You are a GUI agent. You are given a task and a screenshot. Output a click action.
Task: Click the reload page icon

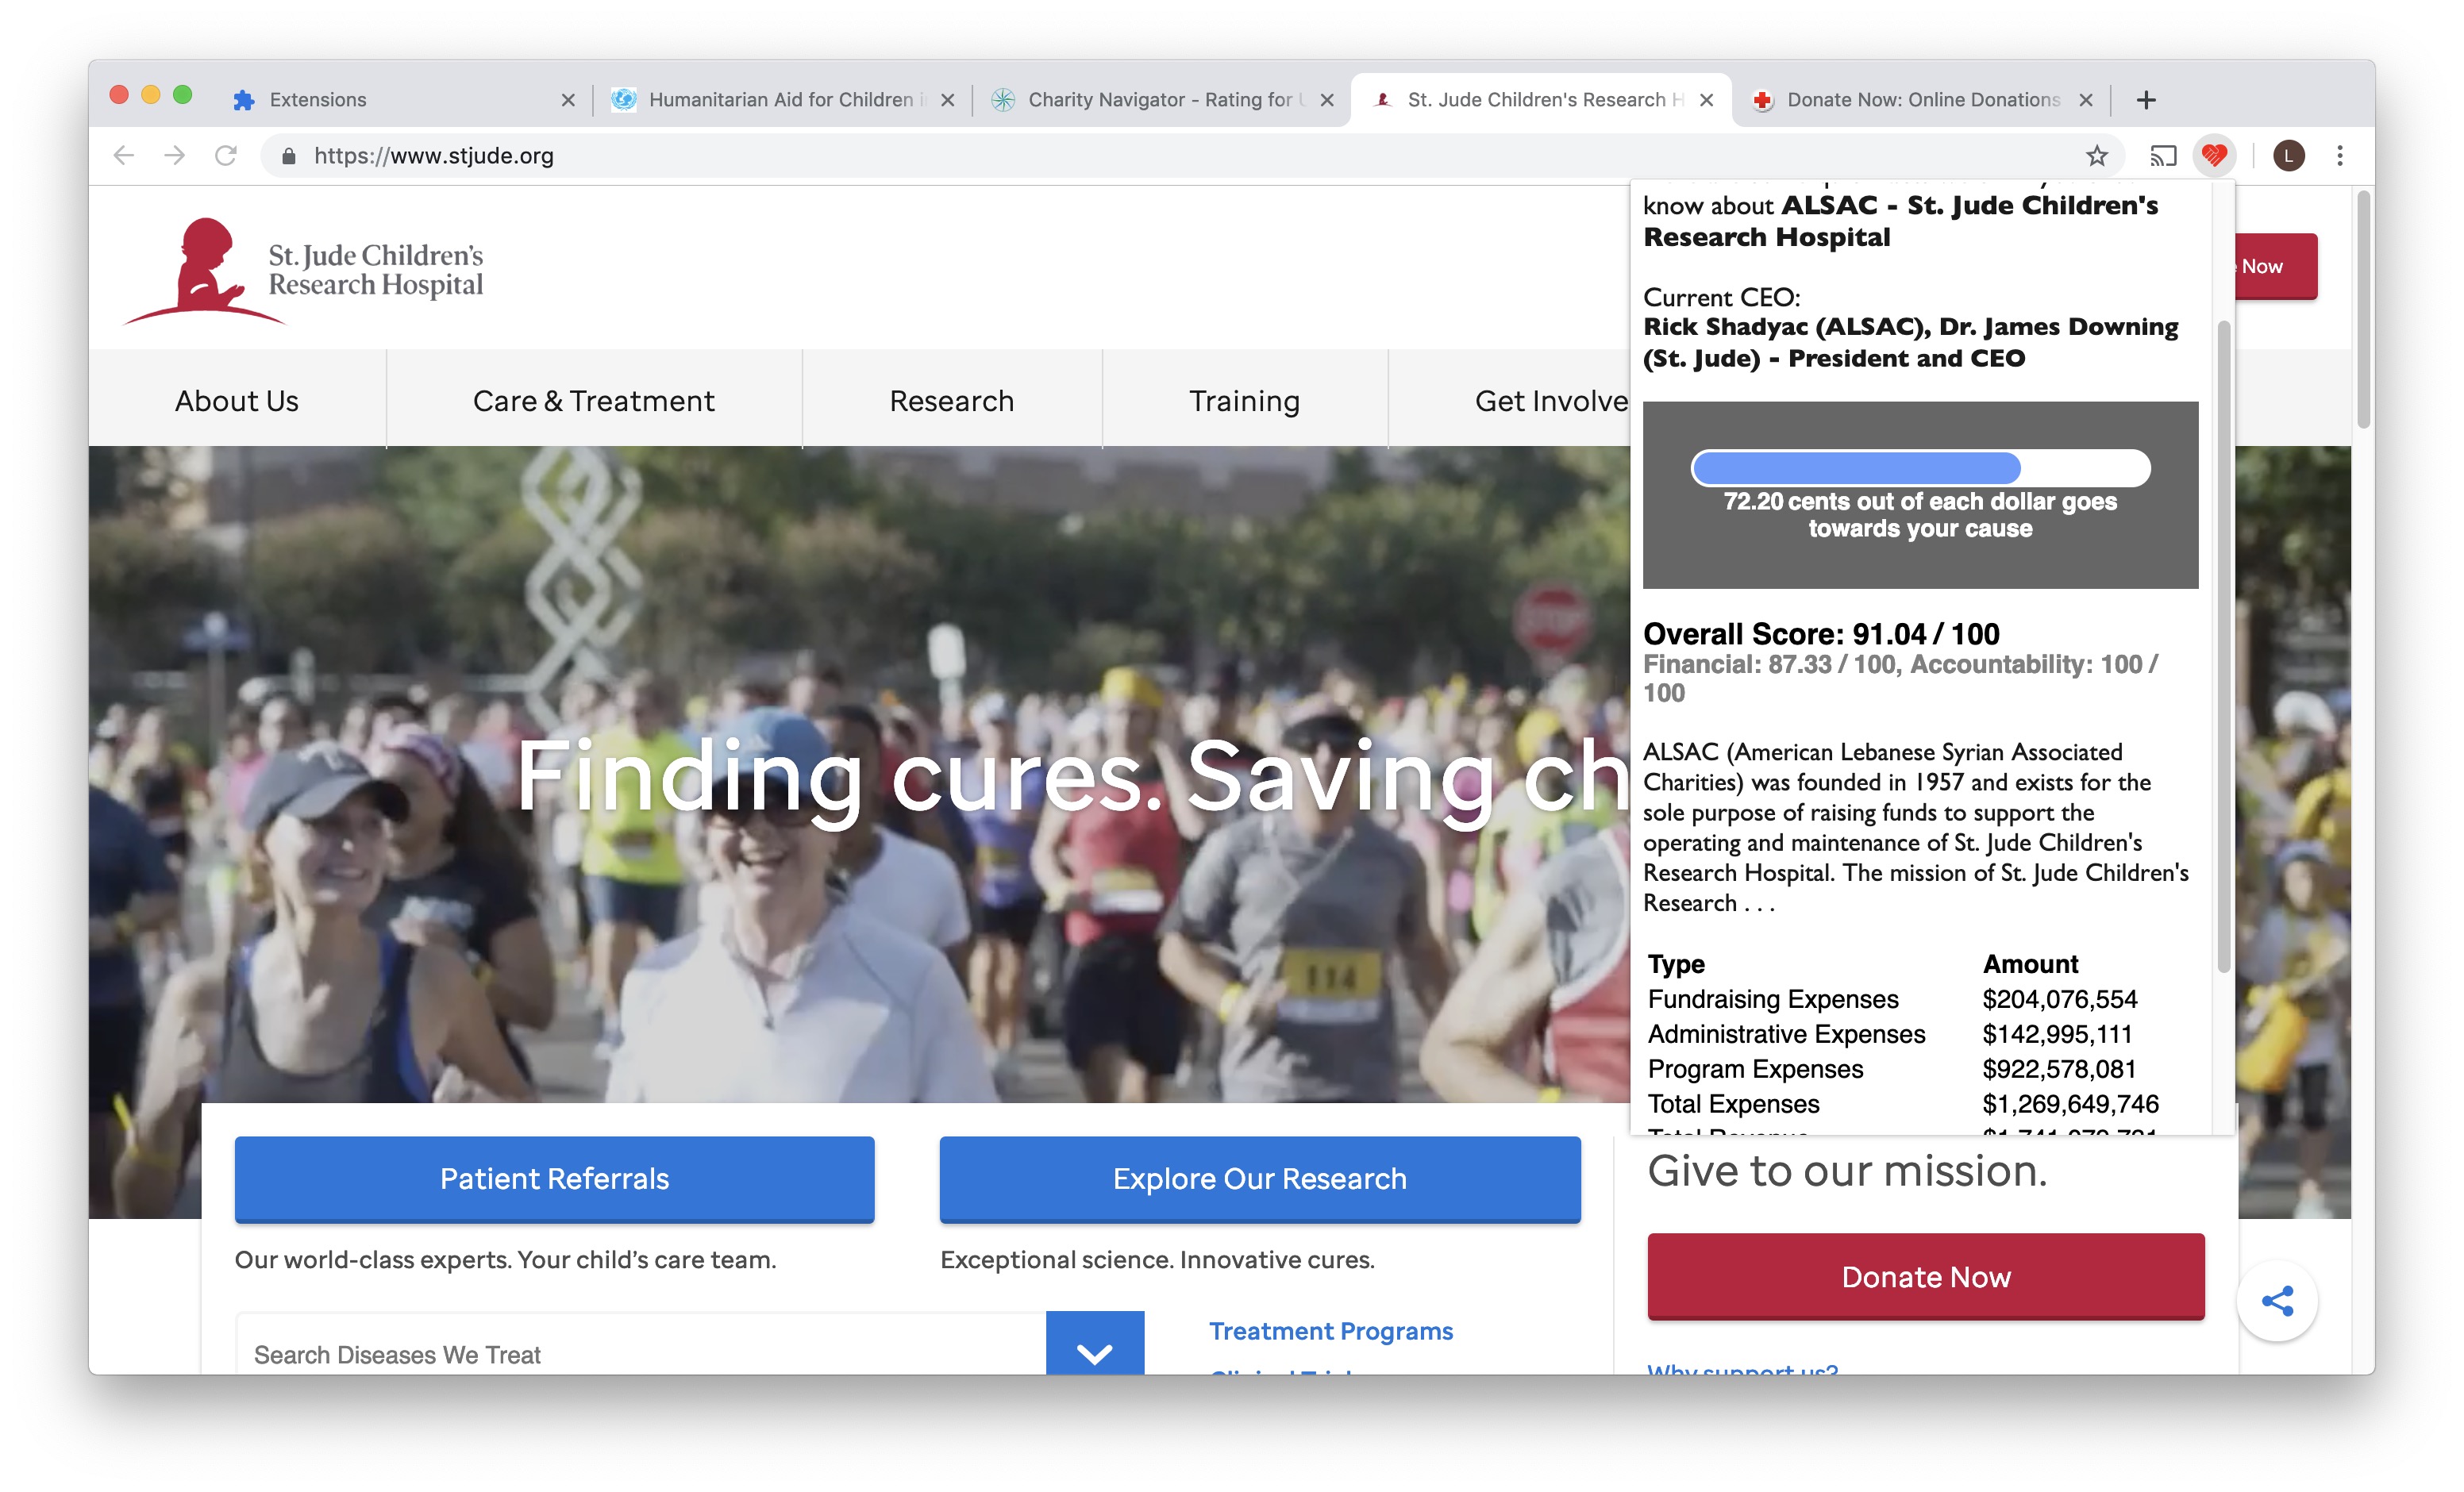[226, 155]
